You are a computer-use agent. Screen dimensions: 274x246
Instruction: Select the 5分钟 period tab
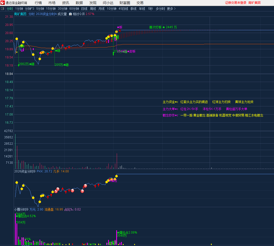[x=40, y=9]
